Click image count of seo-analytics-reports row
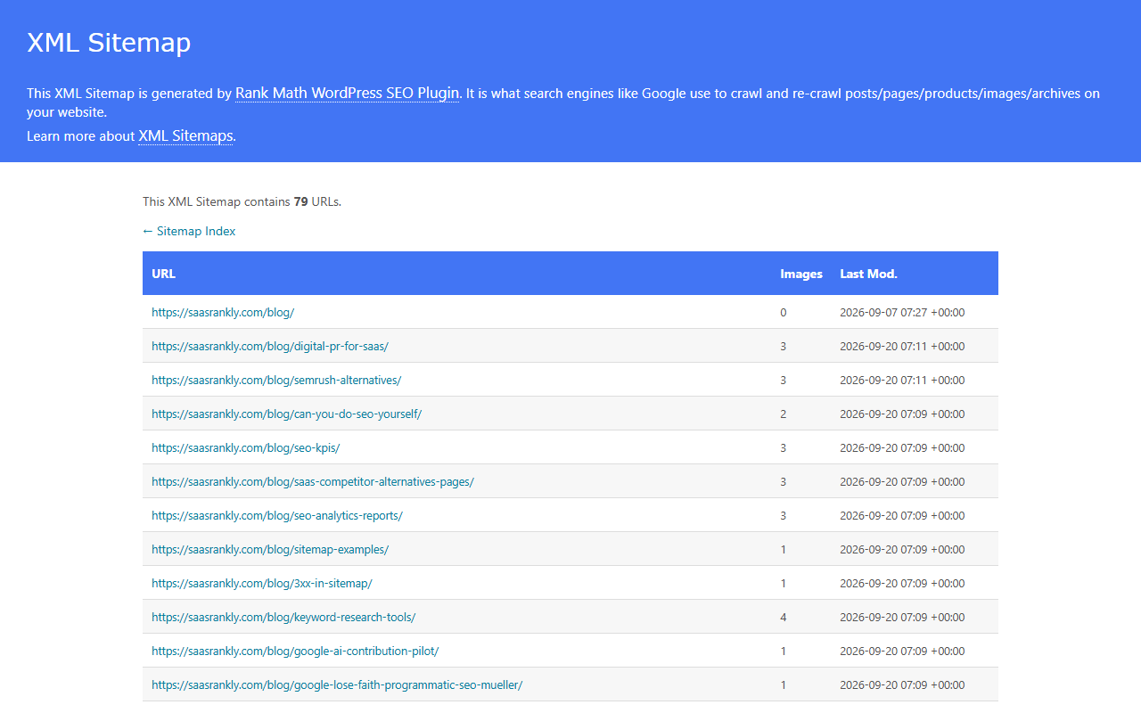 click(x=784, y=515)
